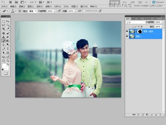Image resolution: width=166 pixels, height=125 pixels.
Task: Switch to the Channels panel tab
Action: point(133,19)
